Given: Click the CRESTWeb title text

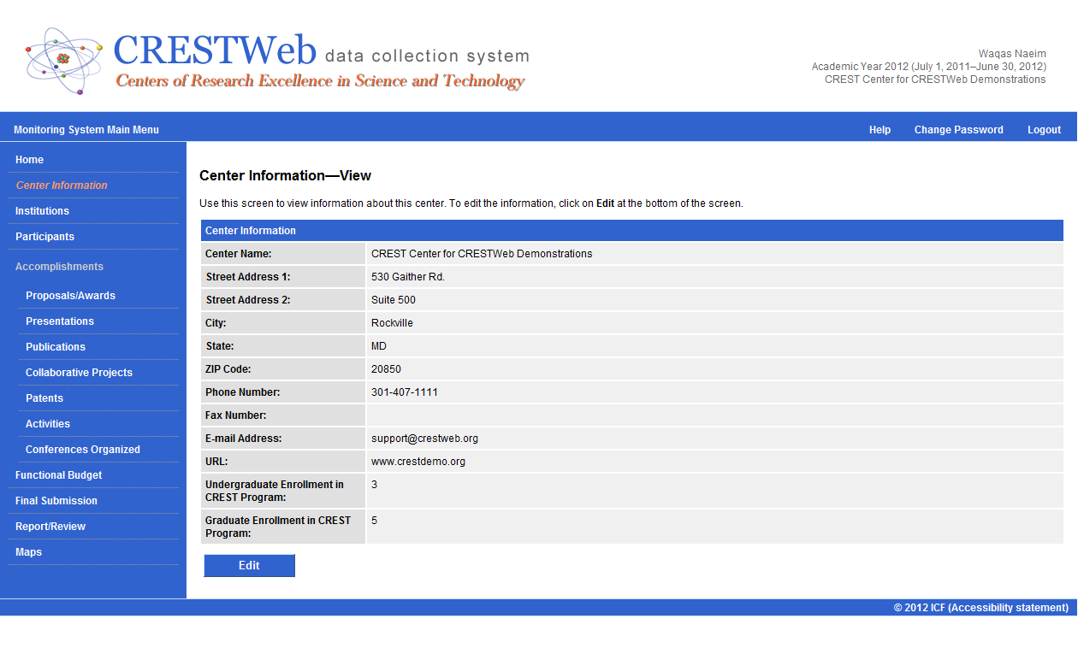Looking at the screenshot, I should click(x=215, y=50).
